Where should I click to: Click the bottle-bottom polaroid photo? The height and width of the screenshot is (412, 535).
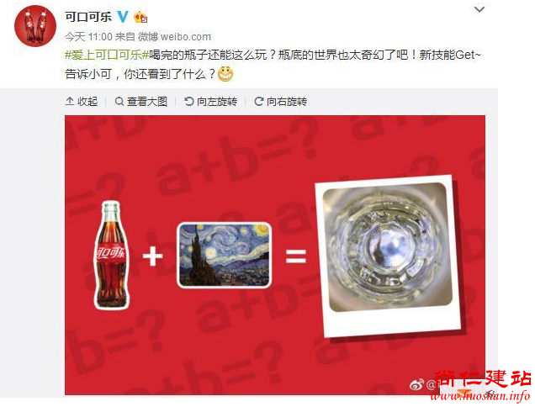click(387, 256)
